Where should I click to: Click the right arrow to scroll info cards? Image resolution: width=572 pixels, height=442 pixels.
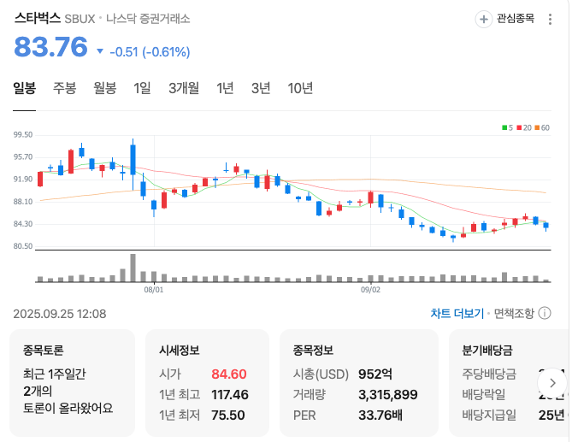(x=552, y=383)
